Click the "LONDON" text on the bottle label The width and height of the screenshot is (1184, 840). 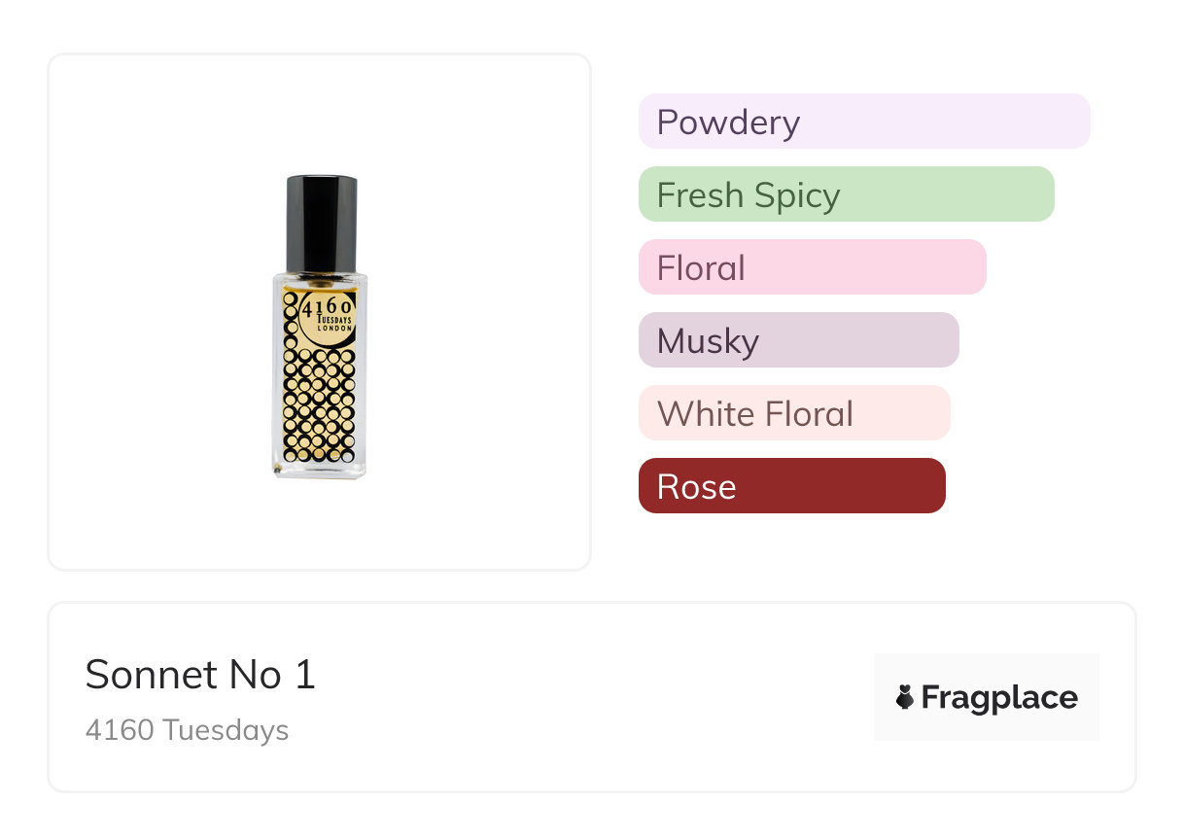point(335,329)
